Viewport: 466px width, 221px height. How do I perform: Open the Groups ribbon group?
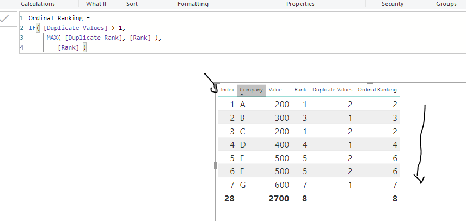pos(446,4)
